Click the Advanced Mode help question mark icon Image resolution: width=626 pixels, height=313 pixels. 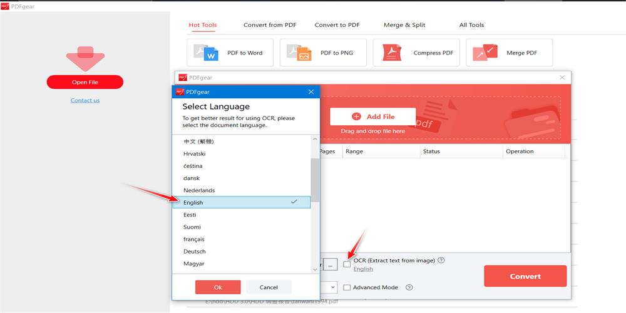409,287
